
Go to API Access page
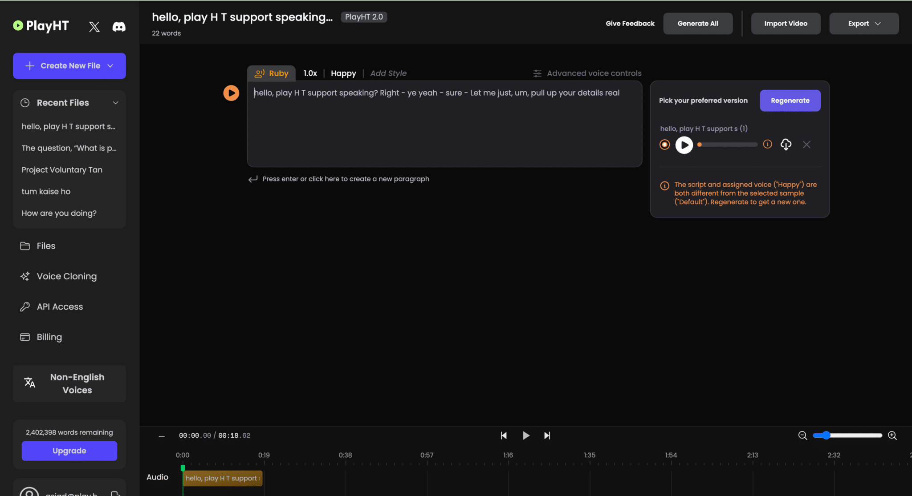pyautogui.click(x=60, y=306)
